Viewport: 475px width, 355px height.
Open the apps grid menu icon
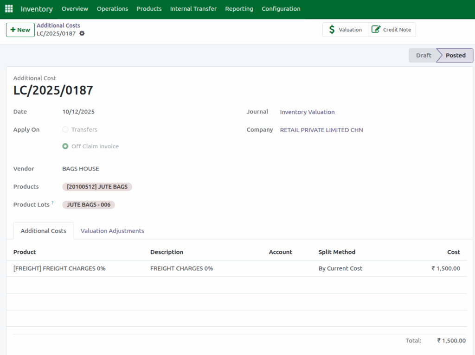pos(8,8)
